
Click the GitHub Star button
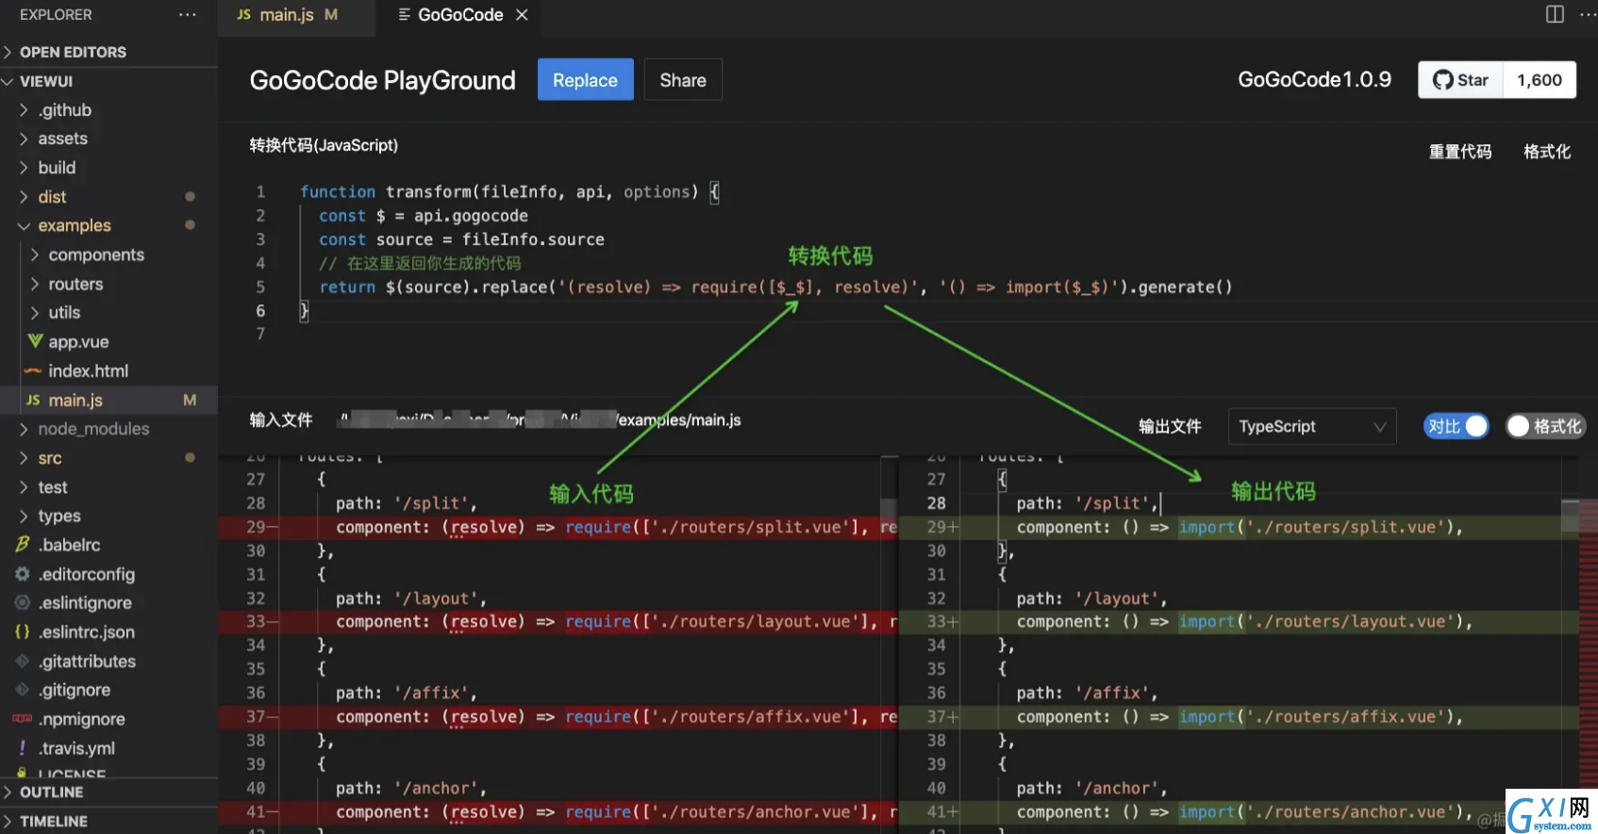point(1460,80)
